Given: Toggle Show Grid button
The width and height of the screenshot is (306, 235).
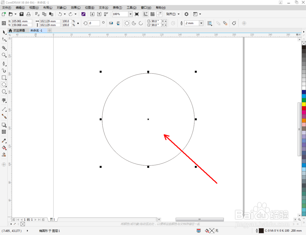Looking at the screenshot, I should [x=152, y=14].
